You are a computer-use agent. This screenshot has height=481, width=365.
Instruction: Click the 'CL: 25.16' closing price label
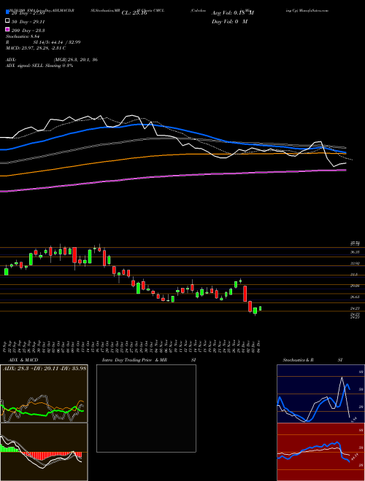pyautogui.click(x=135, y=13)
